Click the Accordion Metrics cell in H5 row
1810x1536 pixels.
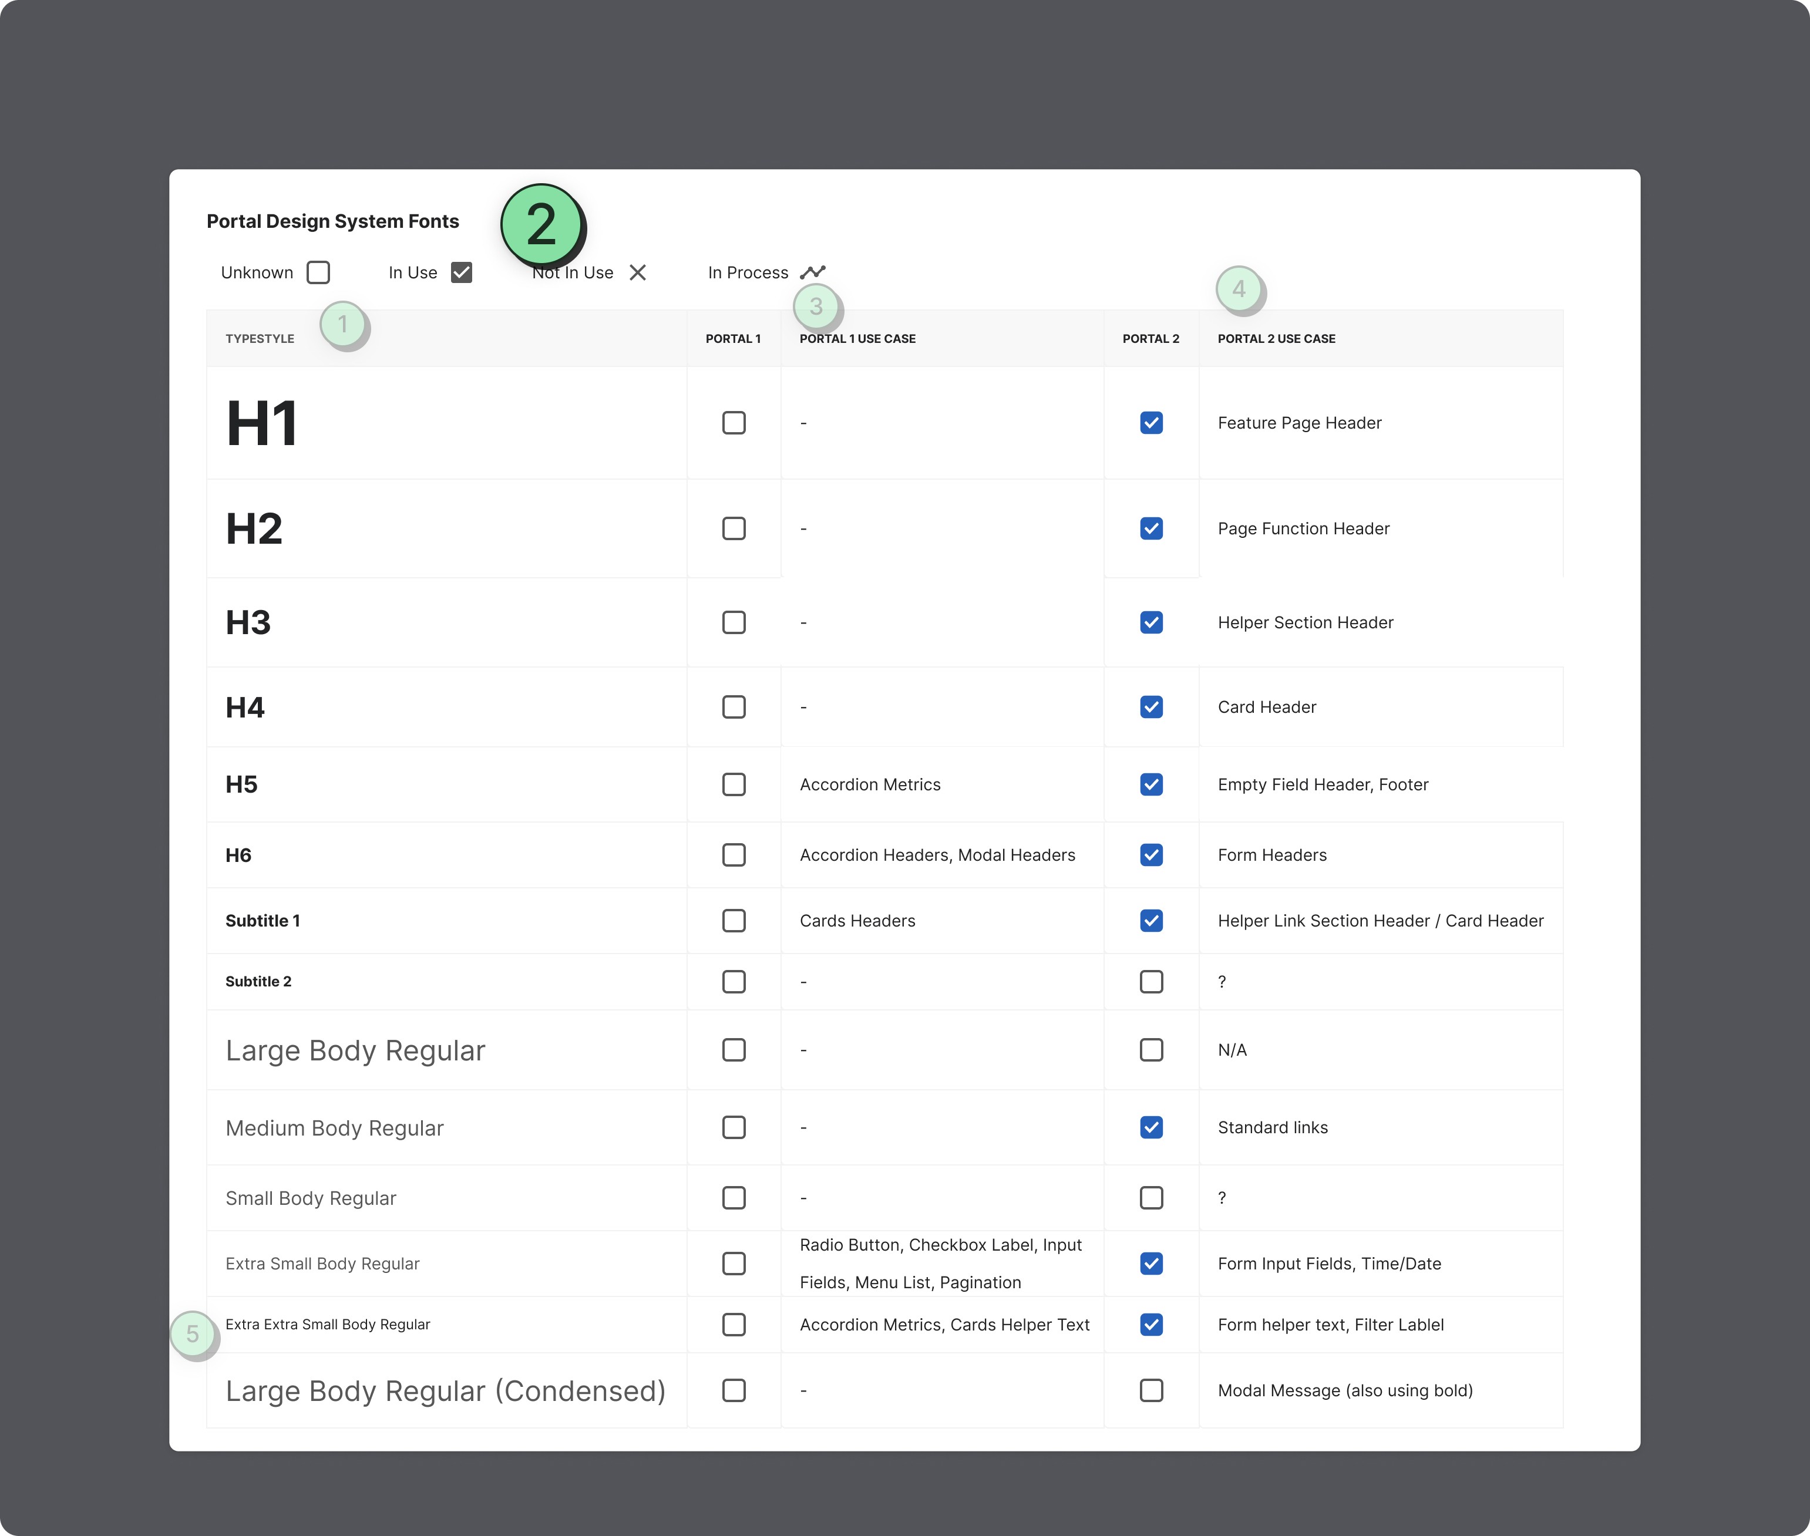pos(869,784)
